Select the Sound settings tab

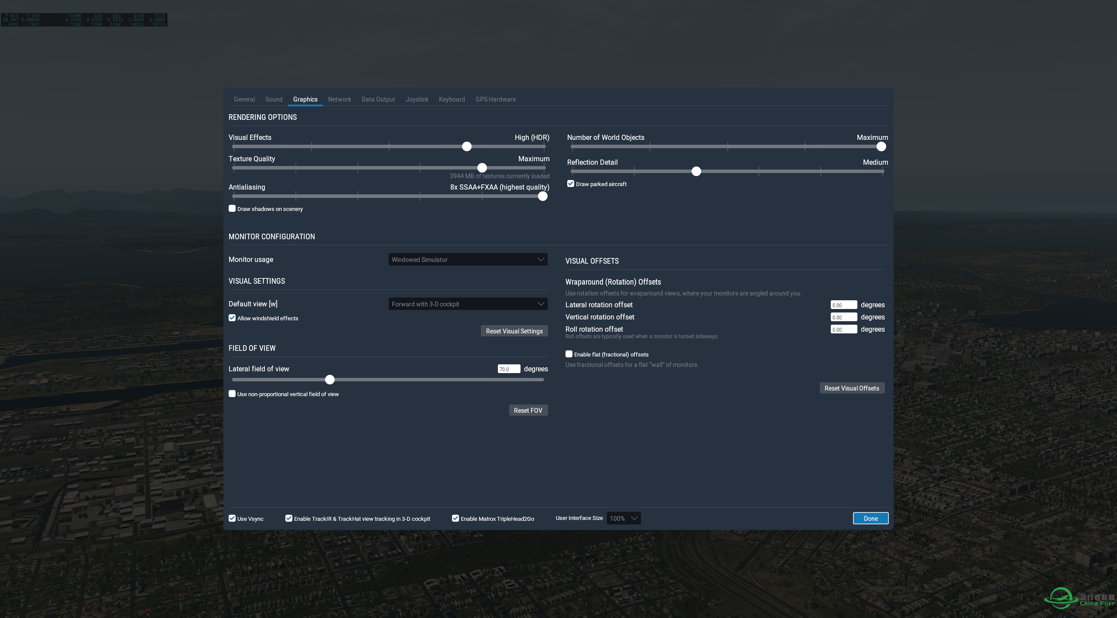click(273, 99)
